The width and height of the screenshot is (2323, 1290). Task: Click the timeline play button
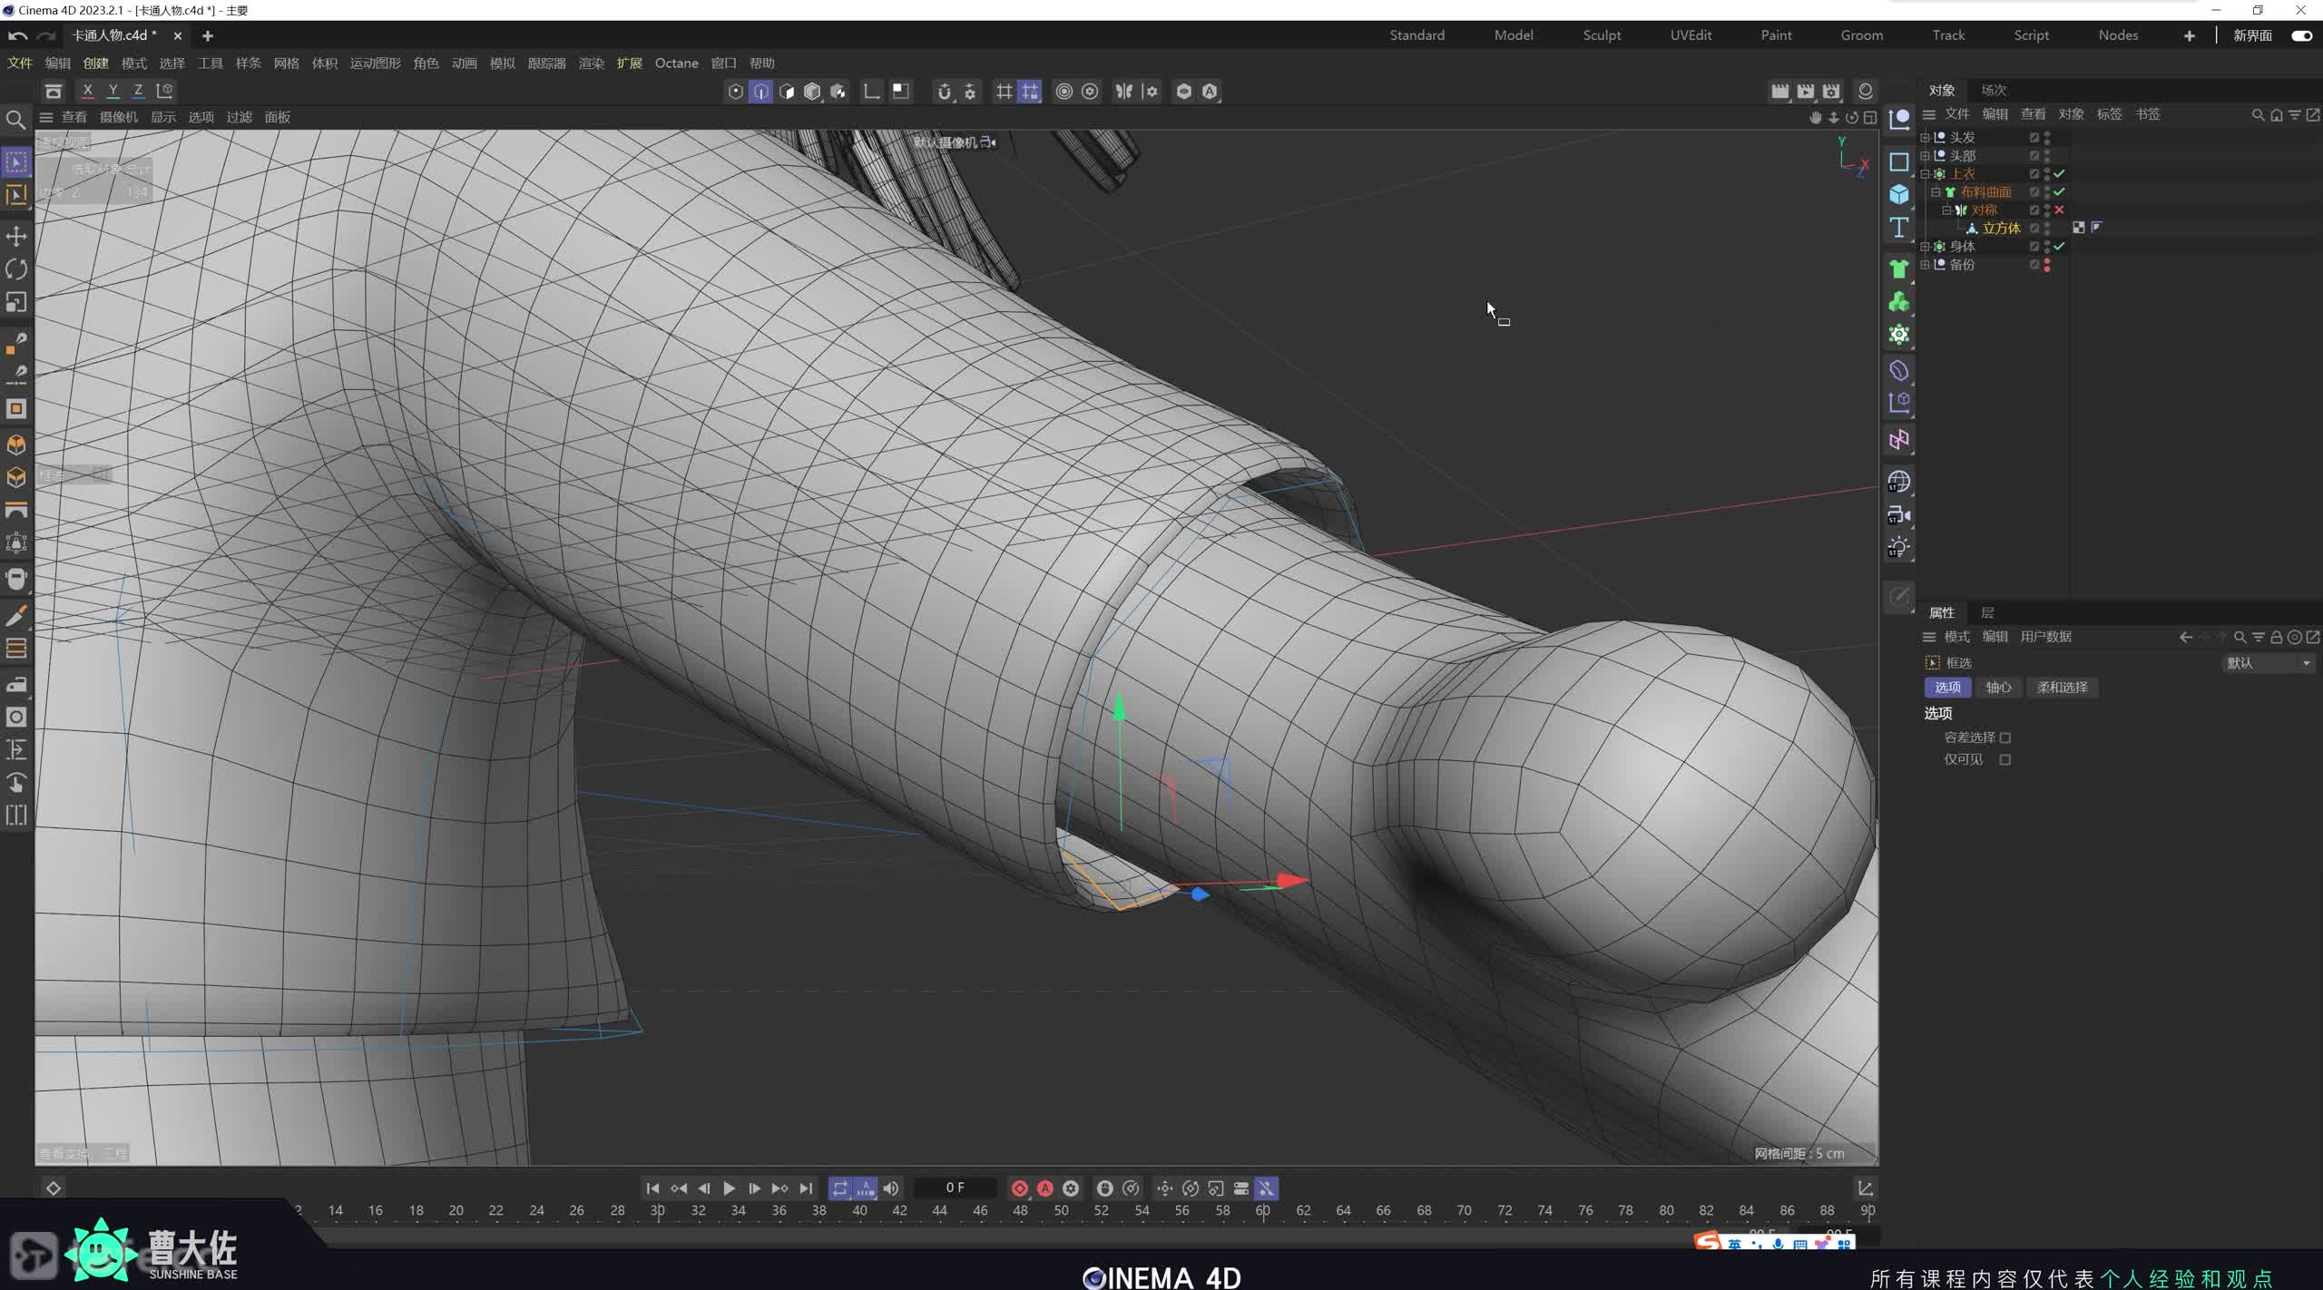729,1188
